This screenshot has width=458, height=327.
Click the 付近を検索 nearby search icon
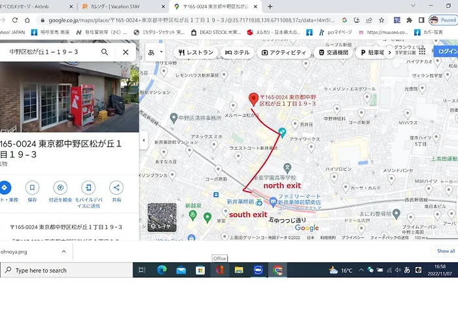click(x=60, y=188)
